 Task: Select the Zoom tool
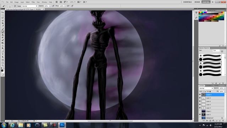(x=2, y=65)
